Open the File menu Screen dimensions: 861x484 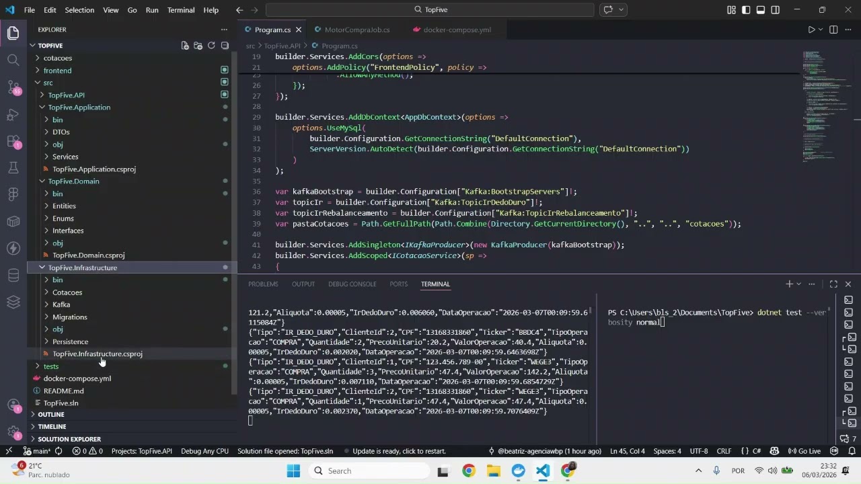tap(30, 10)
